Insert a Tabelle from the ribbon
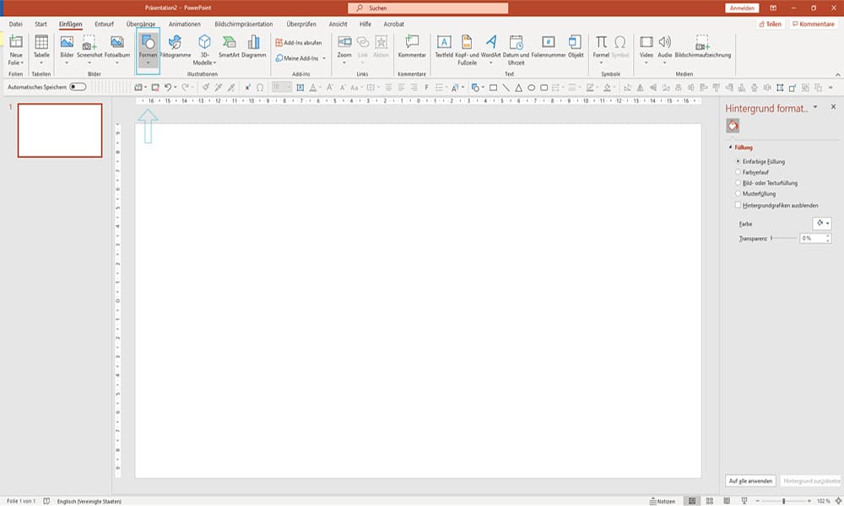The width and height of the screenshot is (844, 506). (x=41, y=50)
